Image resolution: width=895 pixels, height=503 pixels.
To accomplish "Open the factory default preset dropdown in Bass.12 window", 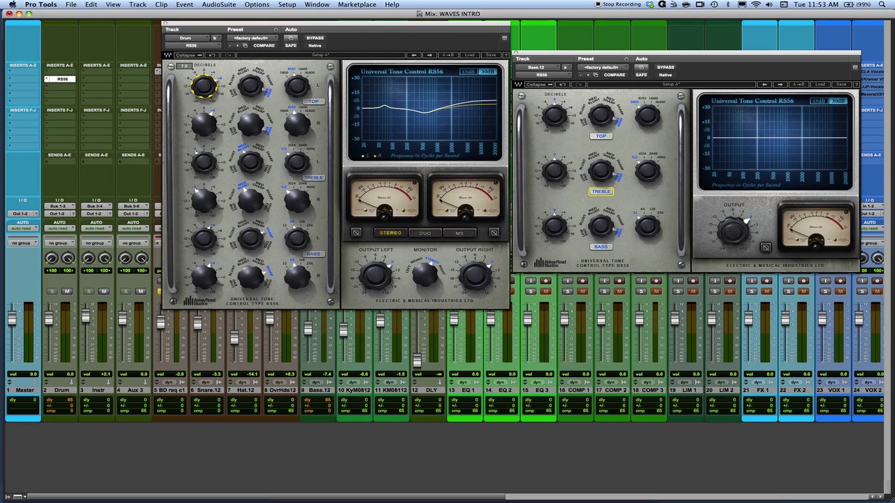I will [603, 67].
